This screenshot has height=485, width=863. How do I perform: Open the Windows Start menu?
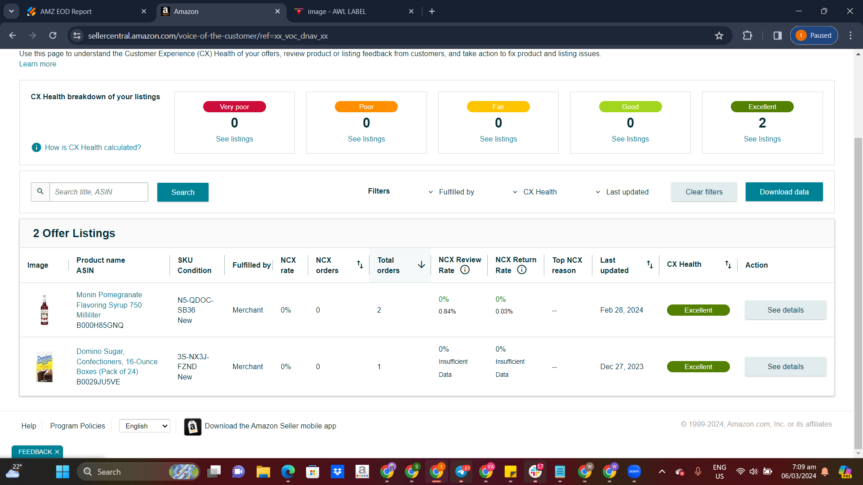point(62,472)
